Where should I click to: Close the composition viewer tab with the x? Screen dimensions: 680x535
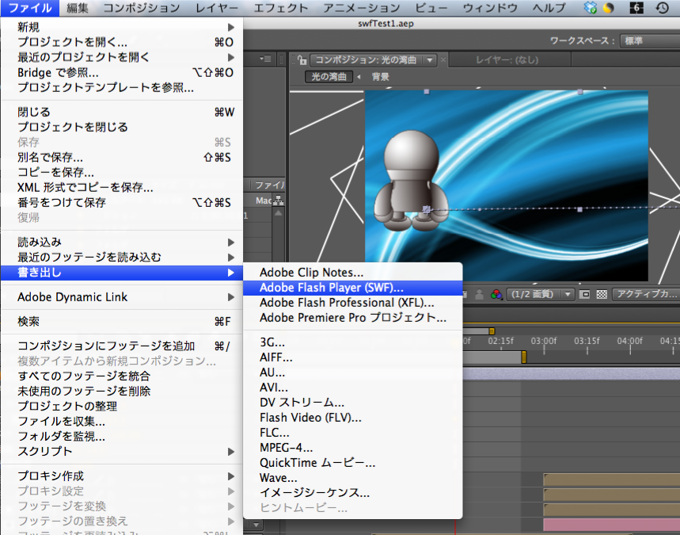coord(443,60)
